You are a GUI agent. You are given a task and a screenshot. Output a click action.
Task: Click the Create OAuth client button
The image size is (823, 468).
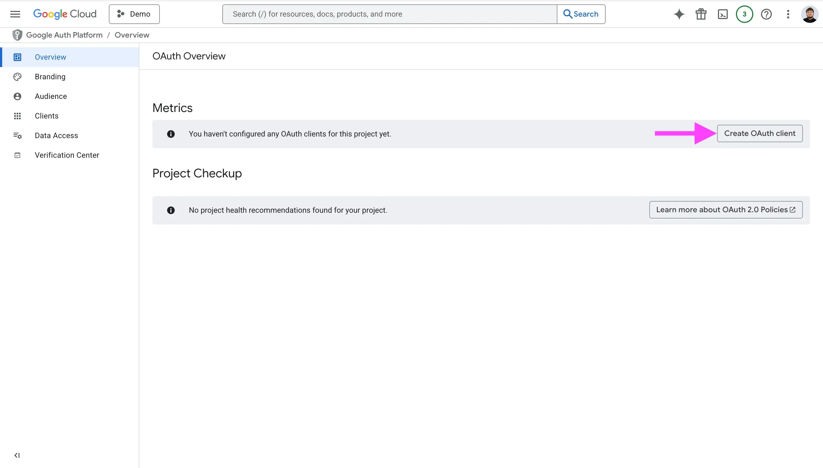tap(759, 133)
